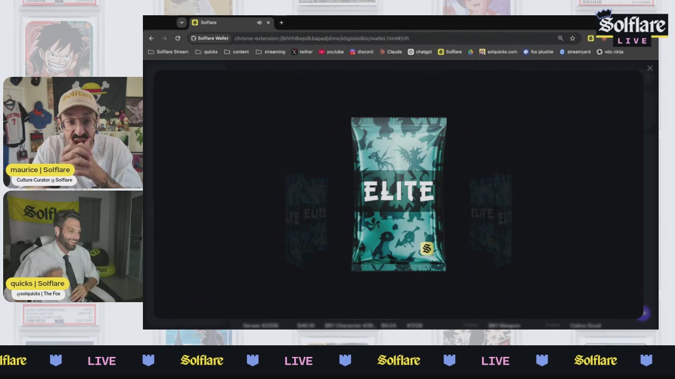Open the Claude bookmark
This screenshot has height=379, width=675.
391,52
